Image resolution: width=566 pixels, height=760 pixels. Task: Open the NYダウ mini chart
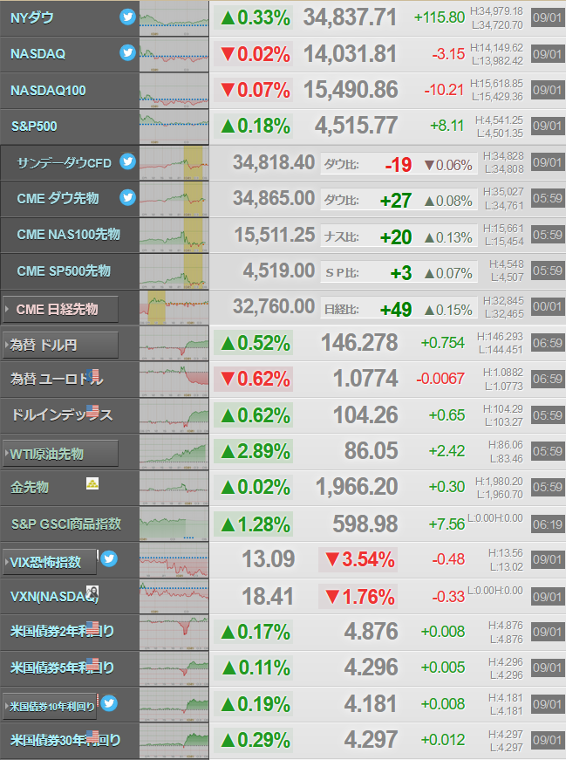pyautogui.click(x=174, y=18)
